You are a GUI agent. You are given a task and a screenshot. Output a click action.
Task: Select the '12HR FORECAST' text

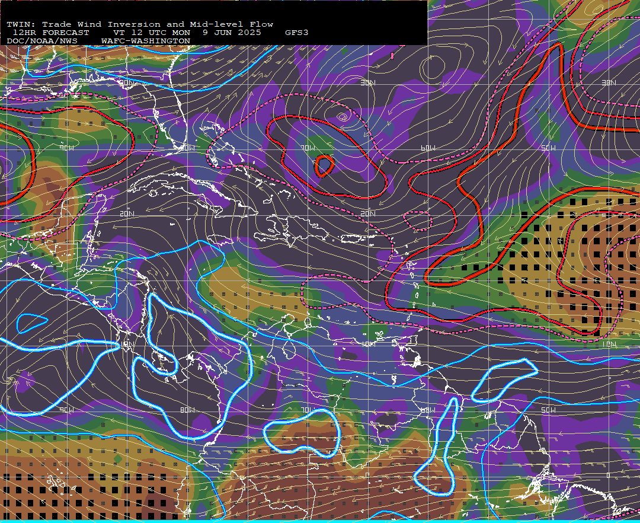(x=50, y=33)
